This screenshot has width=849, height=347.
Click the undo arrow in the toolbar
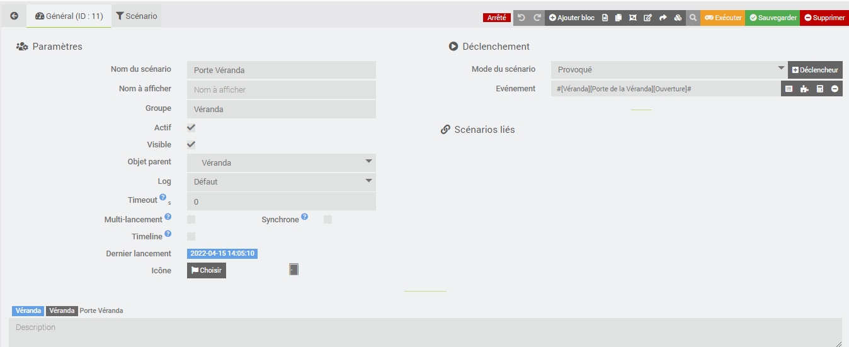[521, 18]
